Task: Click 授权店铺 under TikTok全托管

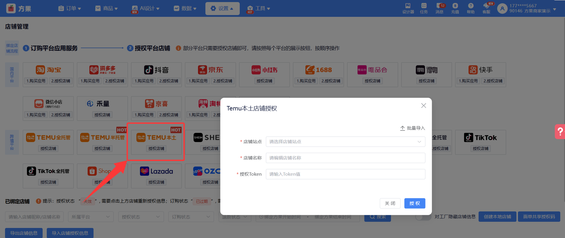Action: pyautogui.click(x=48, y=182)
